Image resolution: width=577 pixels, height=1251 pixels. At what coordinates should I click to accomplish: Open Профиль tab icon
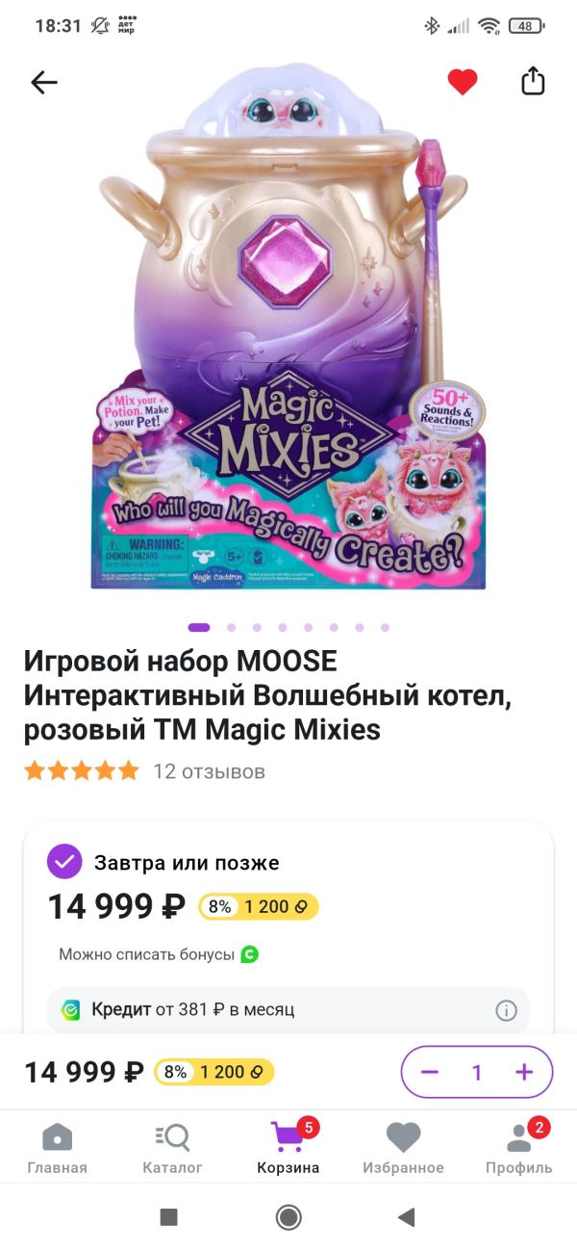tap(519, 1137)
